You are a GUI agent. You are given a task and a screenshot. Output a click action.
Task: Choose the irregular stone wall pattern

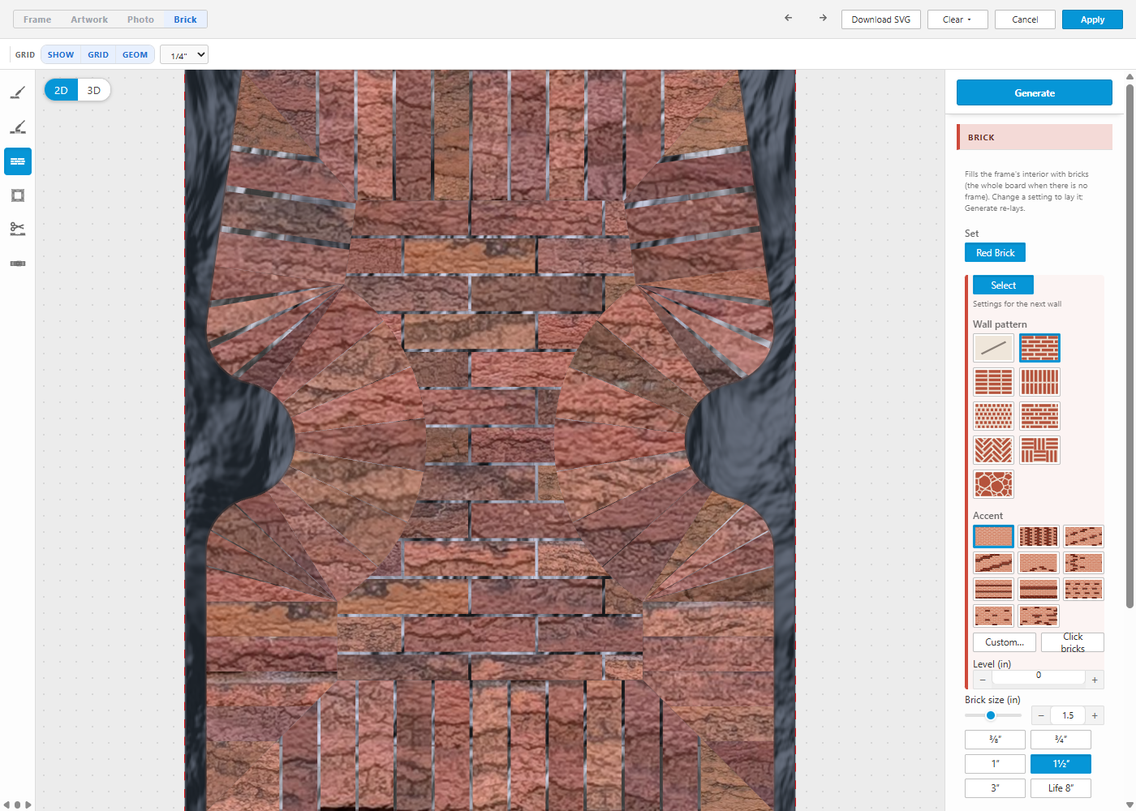[x=993, y=484]
